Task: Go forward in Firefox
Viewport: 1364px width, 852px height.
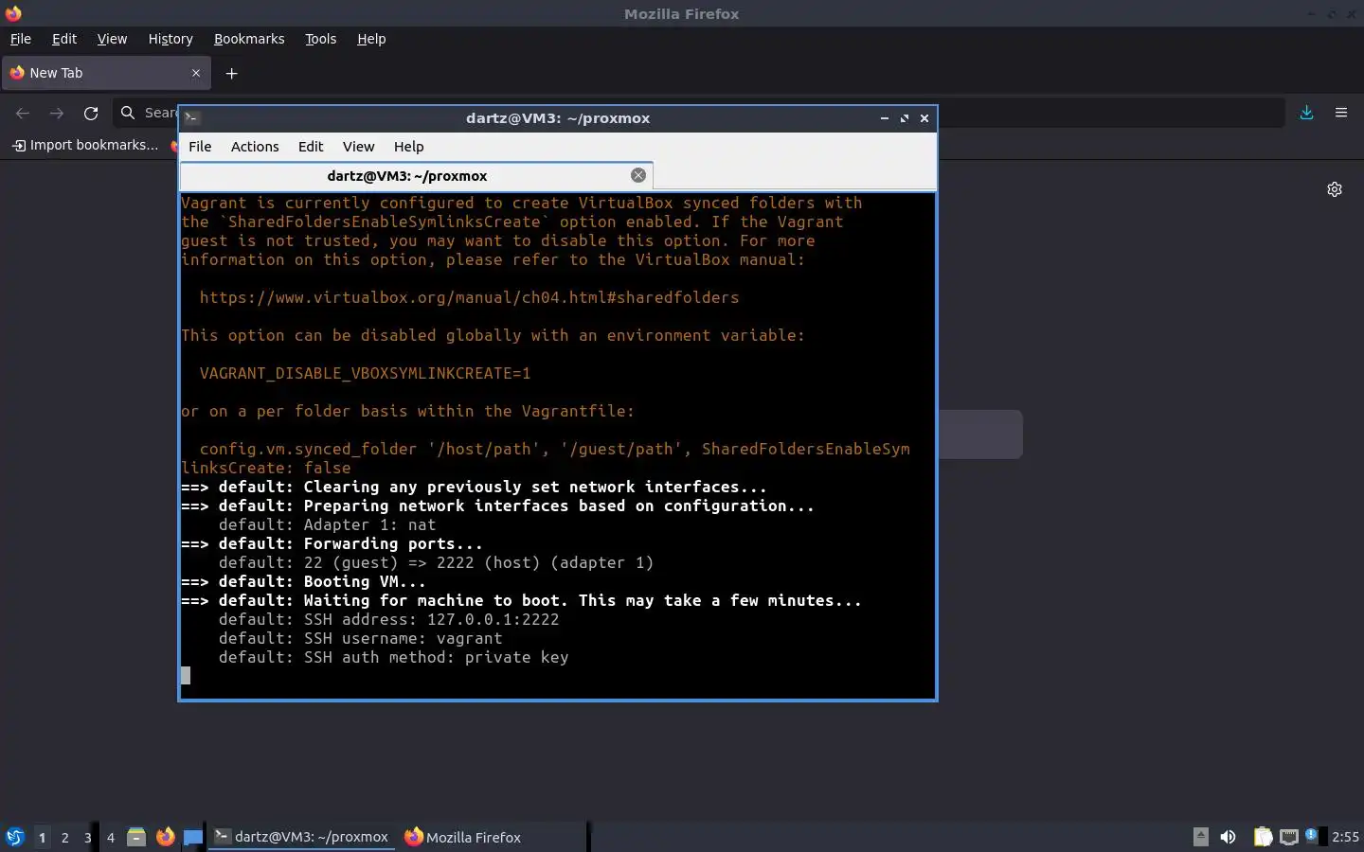Action: click(57, 113)
